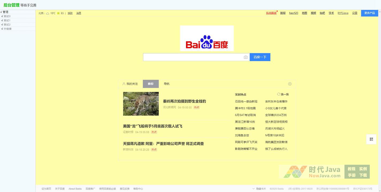
Task: Open the hao123 link in top navigation
Action: (294, 13)
